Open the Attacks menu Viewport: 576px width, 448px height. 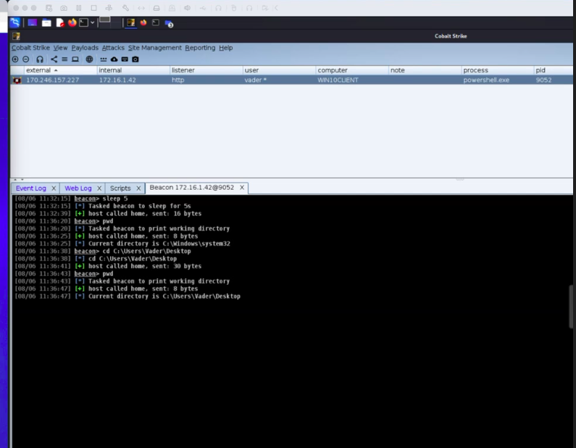(x=113, y=48)
